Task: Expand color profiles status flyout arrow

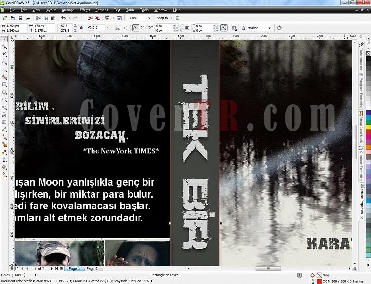Action: pos(152,281)
